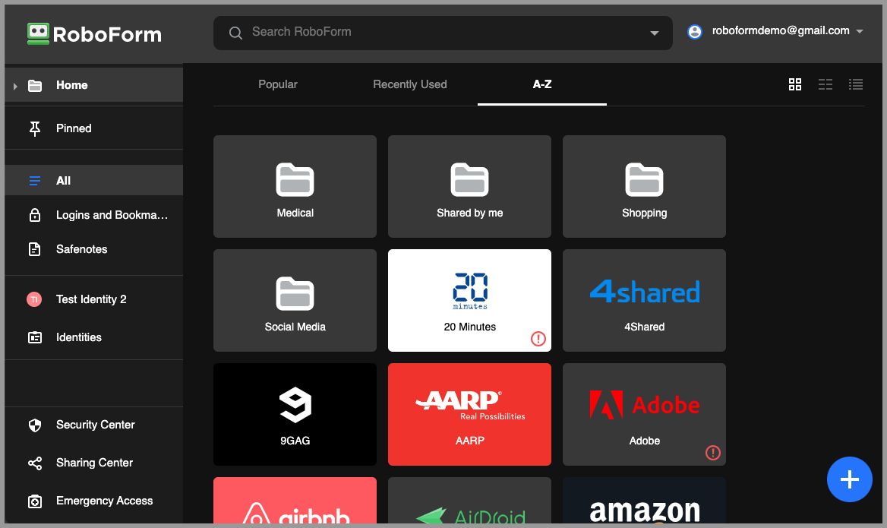The width and height of the screenshot is (887, 528).
Task: Switch to two-column compact view icon
Action: coord(825,84)
